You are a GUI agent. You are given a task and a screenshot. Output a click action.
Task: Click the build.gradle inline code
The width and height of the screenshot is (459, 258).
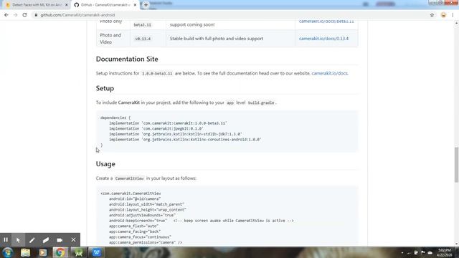[261, 102]
